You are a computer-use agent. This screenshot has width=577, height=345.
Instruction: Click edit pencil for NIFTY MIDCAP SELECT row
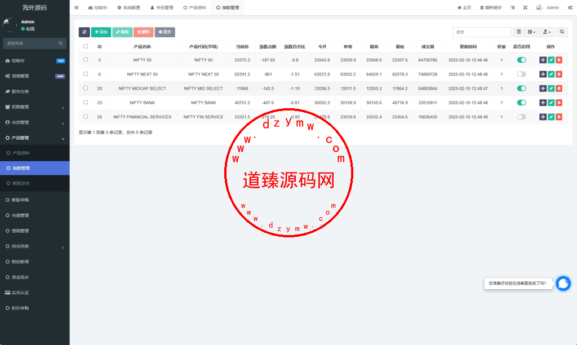(x=551, y=89)
